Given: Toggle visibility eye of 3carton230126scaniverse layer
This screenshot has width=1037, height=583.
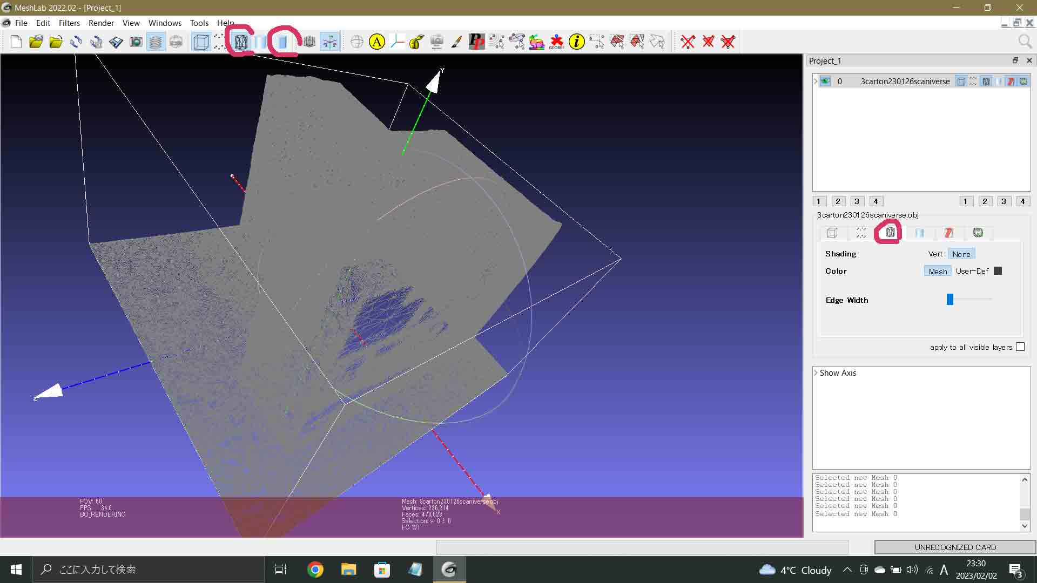Looking at the screenshot, I should (x=826, y=81).
